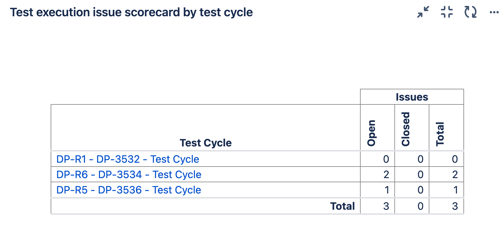This screenshot has width=499, height=242.
Task: Click the rotated Closed column header
Action: coord(406,129)
